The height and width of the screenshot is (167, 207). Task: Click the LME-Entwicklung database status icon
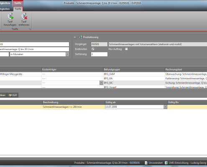[166, 163]
